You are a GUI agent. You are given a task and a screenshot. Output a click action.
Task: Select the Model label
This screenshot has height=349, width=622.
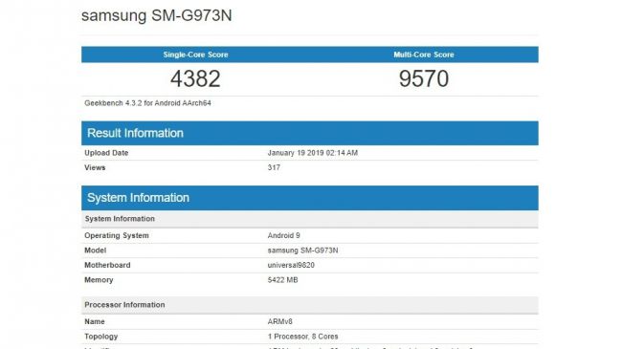[95, 251]
